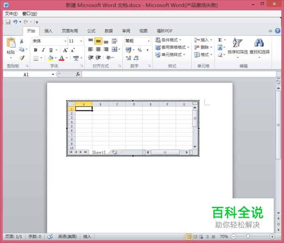Click the Cut scissors icon

pos(22,41)
